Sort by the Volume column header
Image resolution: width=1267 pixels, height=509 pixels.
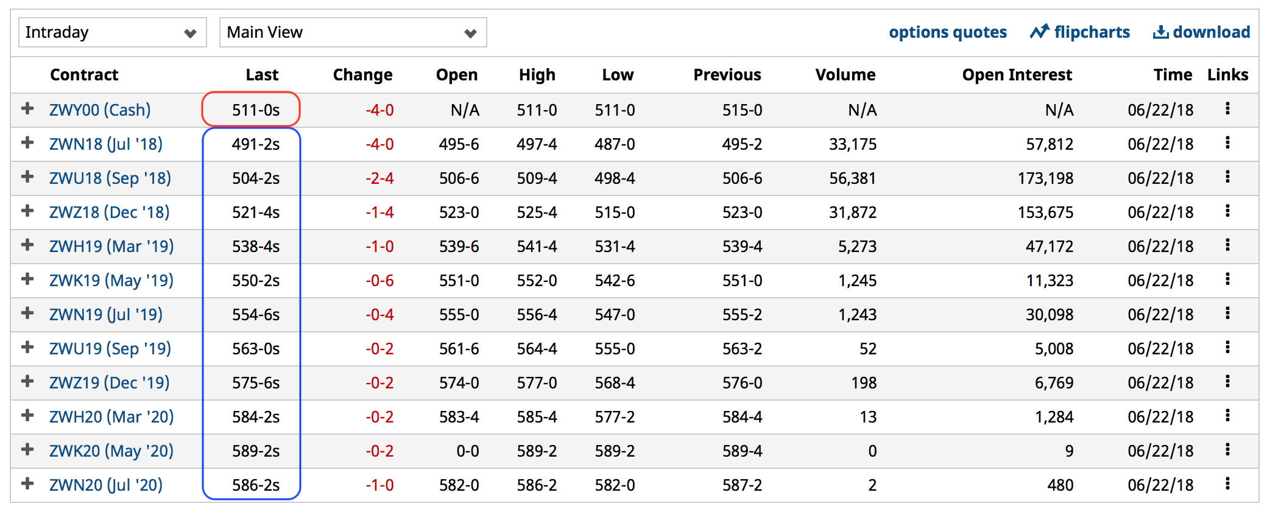point(845,75)
